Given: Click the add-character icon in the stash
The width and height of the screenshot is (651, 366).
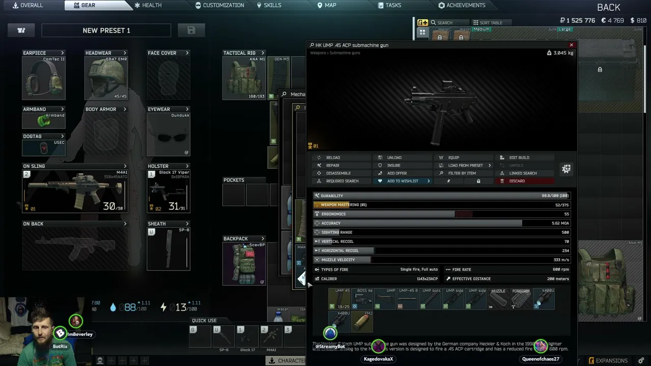Looking at the screenshot, I should tap(423, 22).
